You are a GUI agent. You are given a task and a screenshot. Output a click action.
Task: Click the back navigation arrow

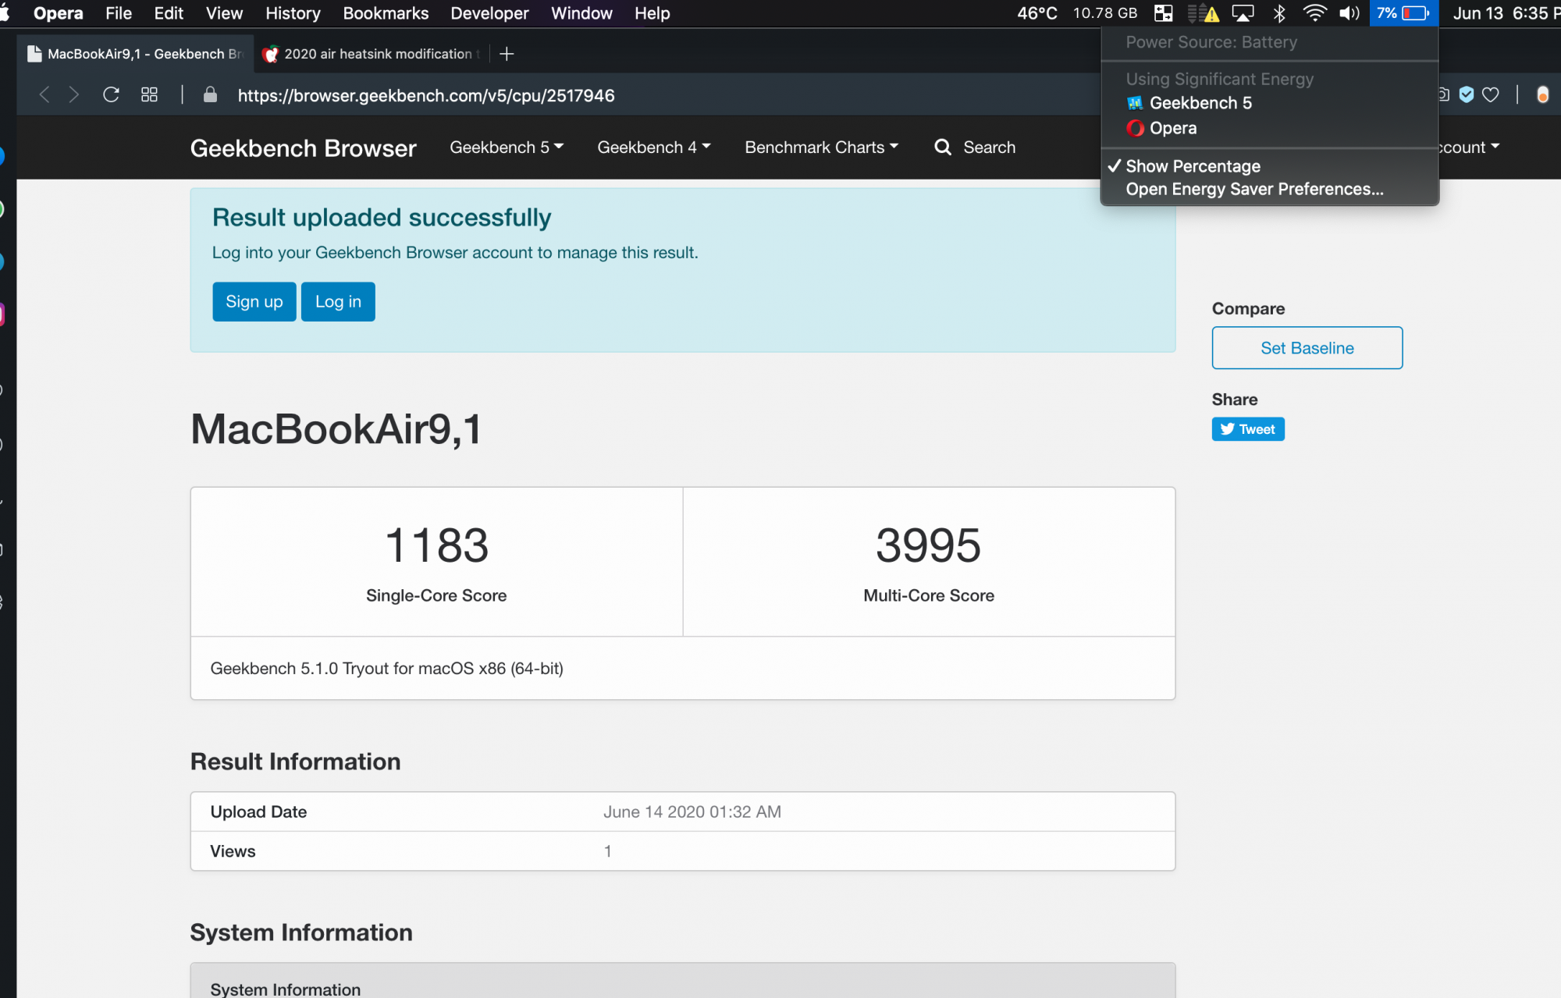44,95
